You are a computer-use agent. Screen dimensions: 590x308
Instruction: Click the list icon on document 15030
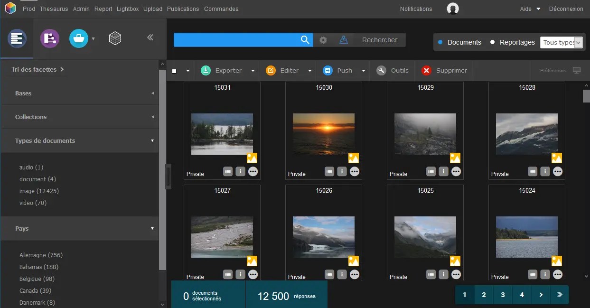[x=329, y=171]
